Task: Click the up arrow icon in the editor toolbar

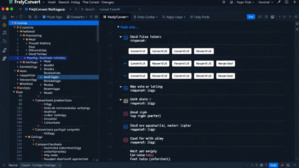Action: point(280,17)
